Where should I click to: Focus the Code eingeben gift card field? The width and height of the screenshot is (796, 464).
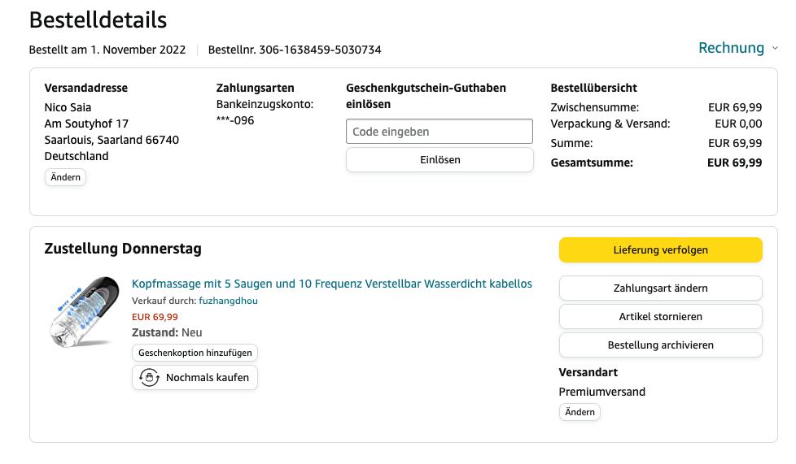coord(439,132)
